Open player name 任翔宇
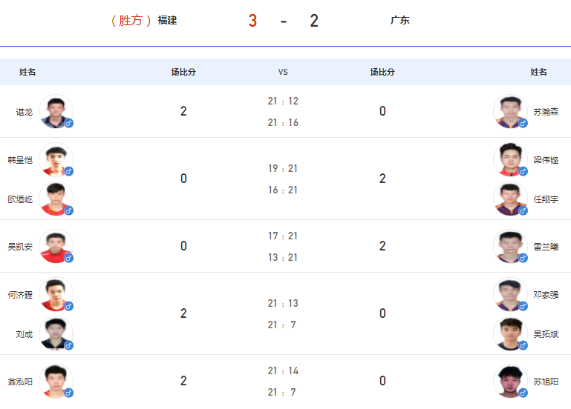This screenshot has height=409, width=571. tap(546, 199)
